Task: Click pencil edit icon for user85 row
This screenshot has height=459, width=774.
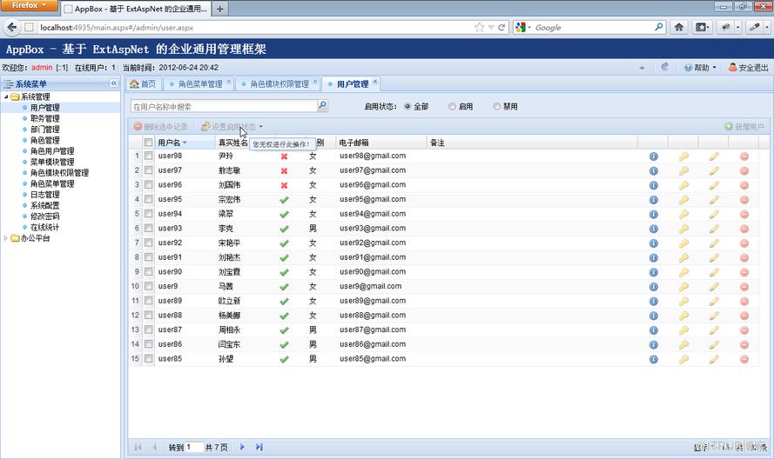Action: tap(714, 359)
